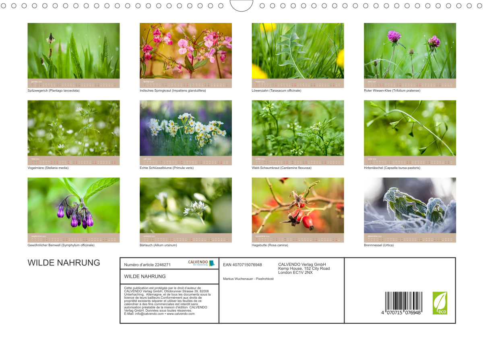Click the green eco leaf icon
Viewport: 483px width, 341px height.
click(440, 303)
